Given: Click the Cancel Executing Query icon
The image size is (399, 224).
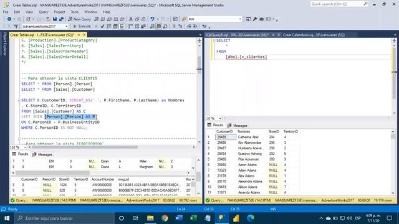Looking at the screenshot, I should pos(96,26).
